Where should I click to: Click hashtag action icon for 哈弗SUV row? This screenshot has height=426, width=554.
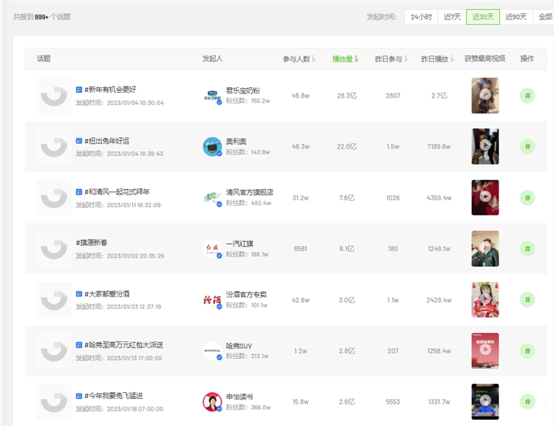point(527,350)
